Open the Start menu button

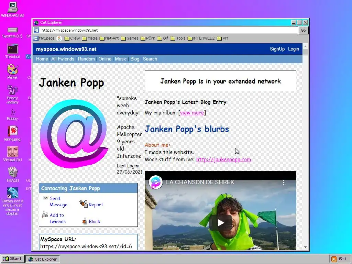coord(13,259)
